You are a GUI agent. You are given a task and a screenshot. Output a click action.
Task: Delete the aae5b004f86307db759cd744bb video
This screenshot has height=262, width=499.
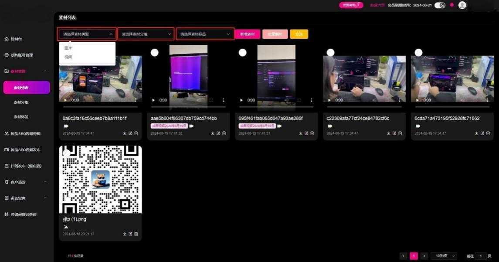(224, 133)
